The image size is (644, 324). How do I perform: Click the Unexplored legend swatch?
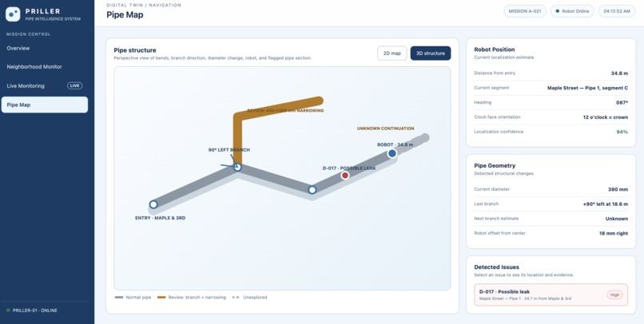click(x=236, y=298)
